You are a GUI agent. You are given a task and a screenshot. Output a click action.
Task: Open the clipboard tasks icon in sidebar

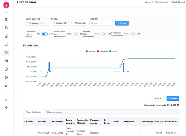[6, 36]
